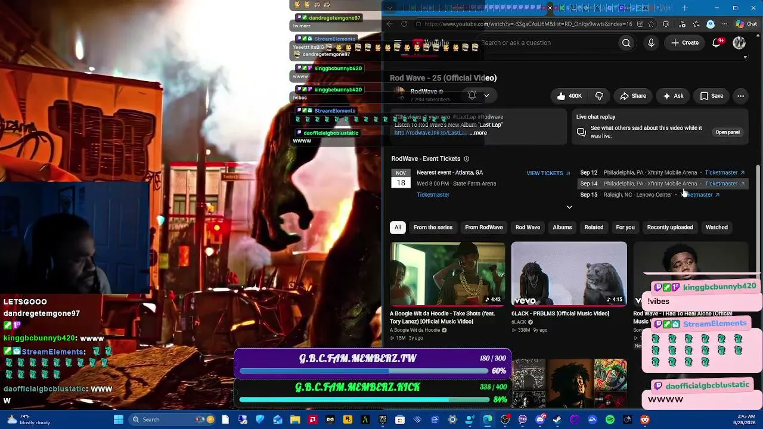Open Ticketmaster link for Sep 14 Philadelphia
763x429 pixels.
point(725,184)
